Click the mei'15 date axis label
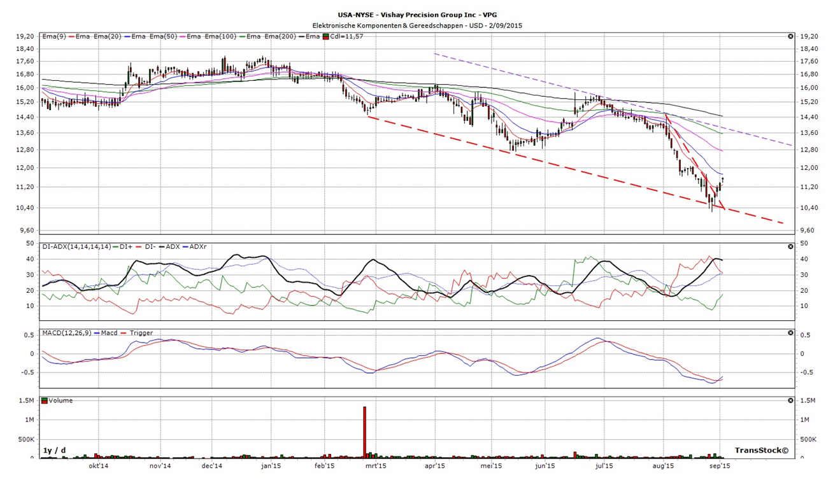The image size is (833, 480). click(490, 465)
